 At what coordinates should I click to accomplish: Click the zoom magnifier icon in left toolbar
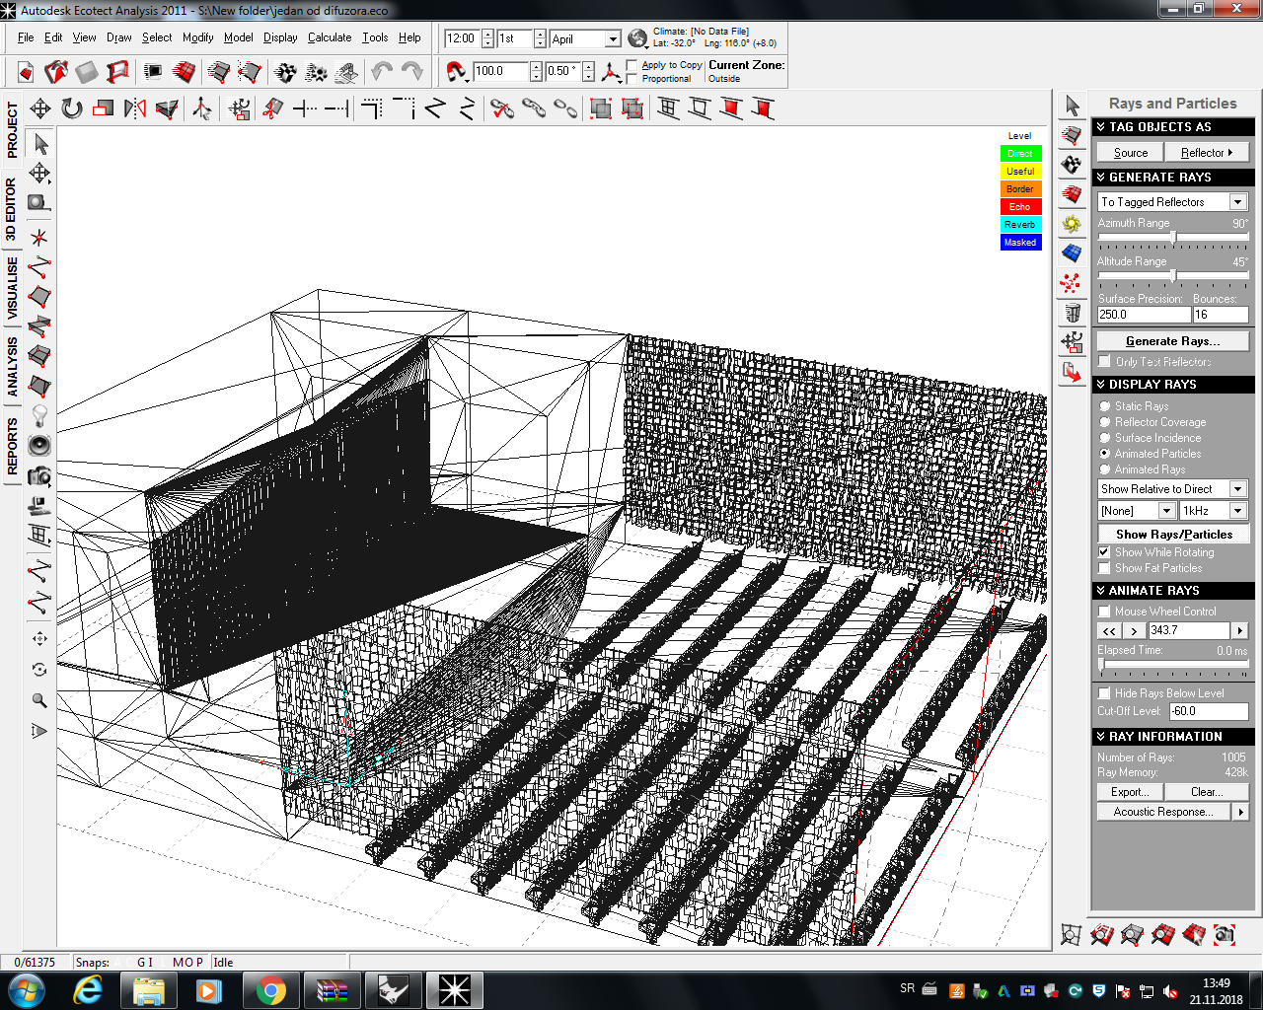pyautogui.click(x=39, y=700)
